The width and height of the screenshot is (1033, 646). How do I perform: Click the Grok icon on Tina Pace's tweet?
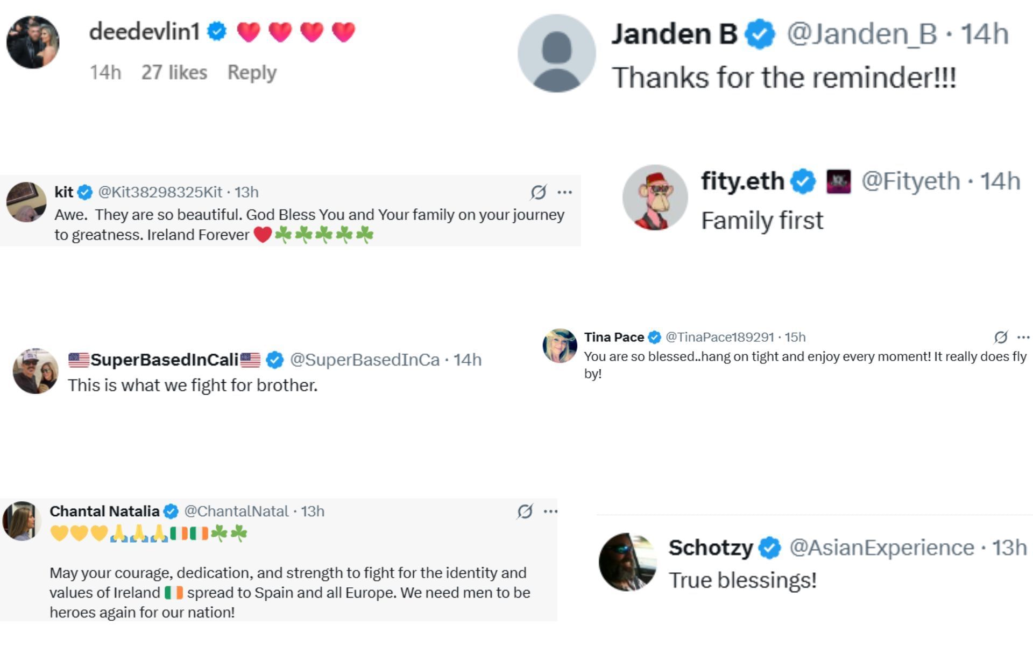coord(1000,337)
